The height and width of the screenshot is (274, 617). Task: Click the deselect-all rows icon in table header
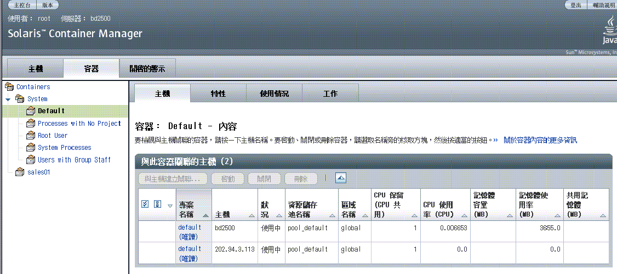tap(157, 204)
